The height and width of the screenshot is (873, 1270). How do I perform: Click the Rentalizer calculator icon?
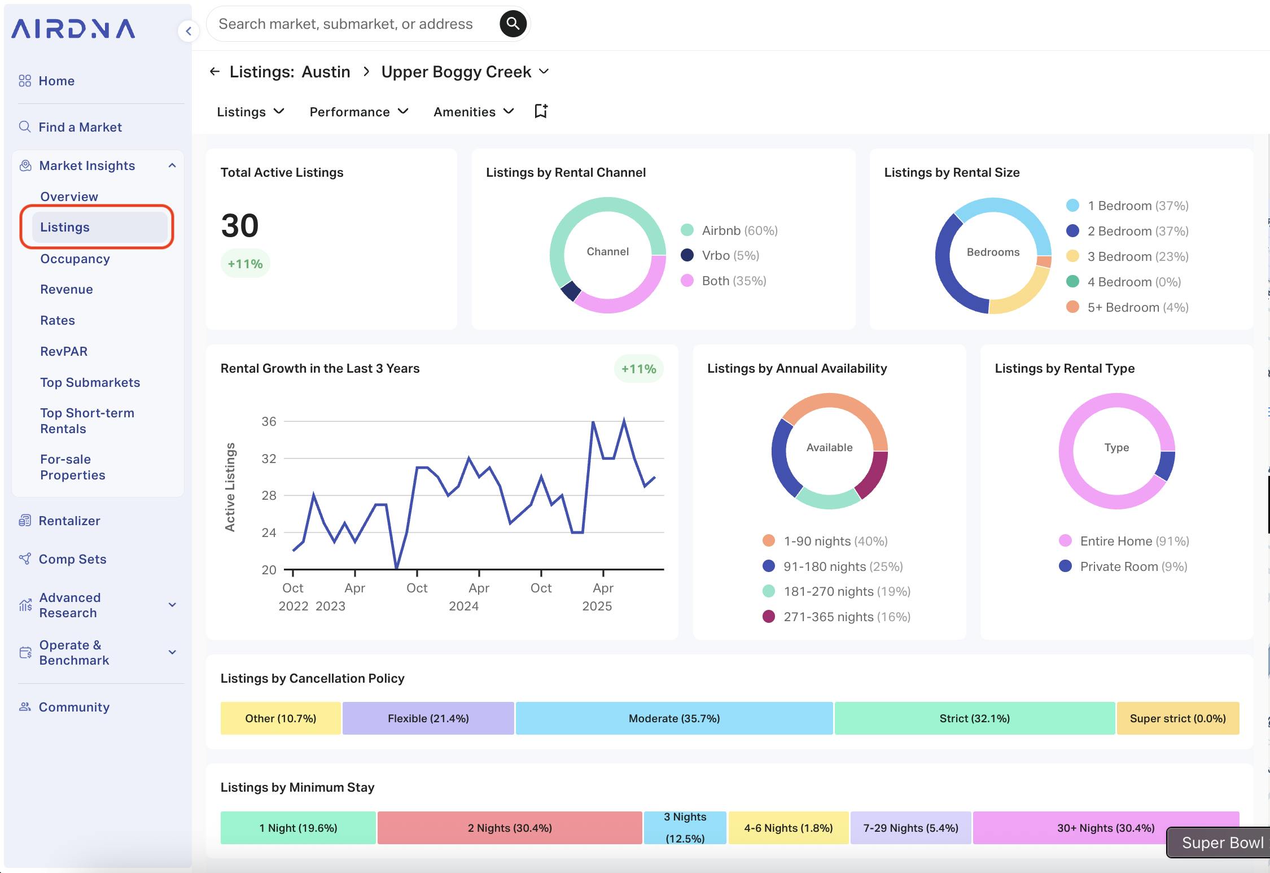(x=25, y=521)
